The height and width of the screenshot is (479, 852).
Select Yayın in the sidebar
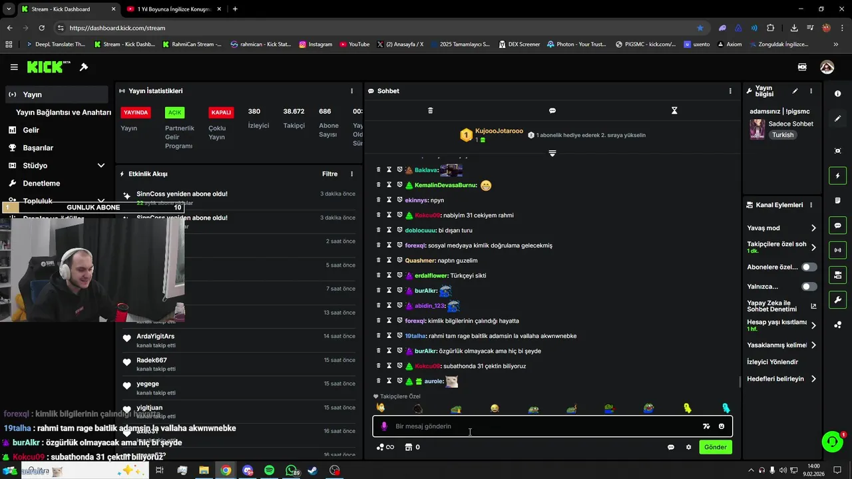[56, 94]
